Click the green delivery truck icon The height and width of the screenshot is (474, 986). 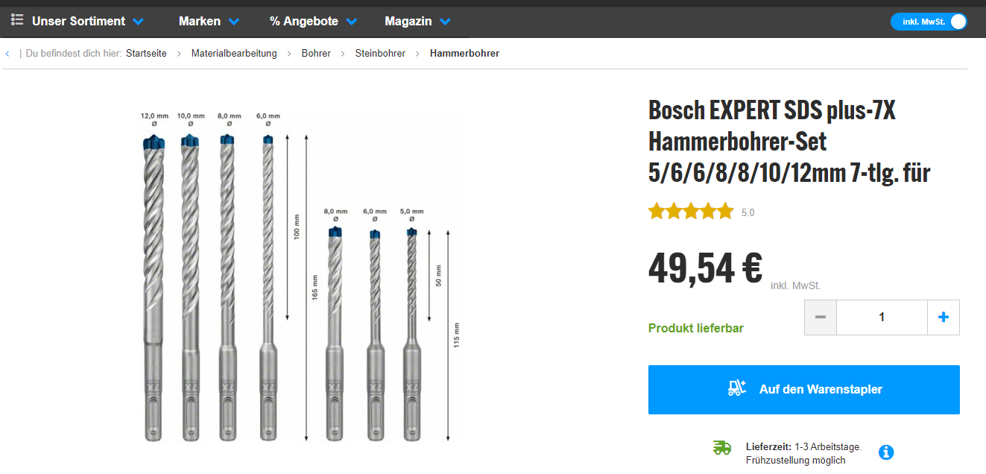click(x=721, y=447)
